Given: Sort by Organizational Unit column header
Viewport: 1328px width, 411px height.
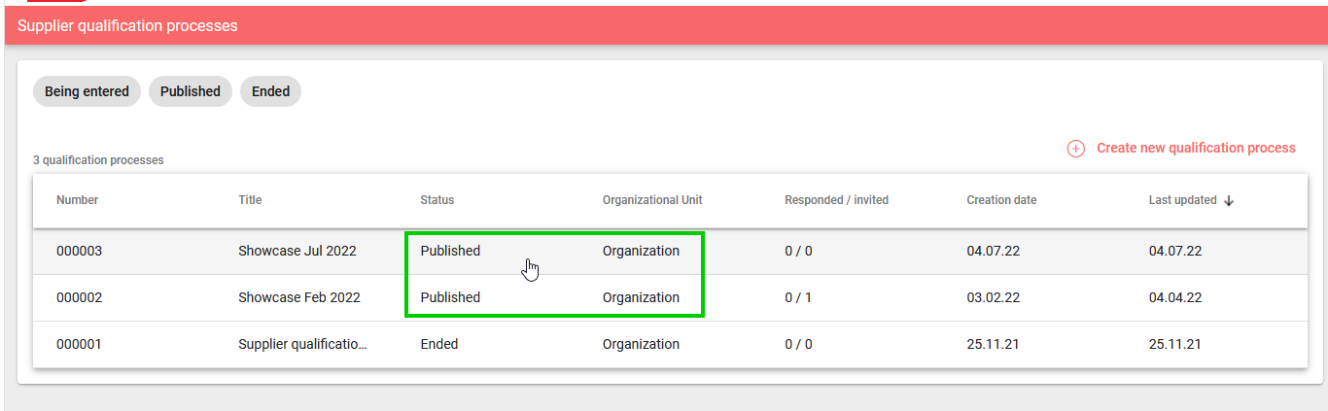Looking at the screenshot, I should coord(651,200).
